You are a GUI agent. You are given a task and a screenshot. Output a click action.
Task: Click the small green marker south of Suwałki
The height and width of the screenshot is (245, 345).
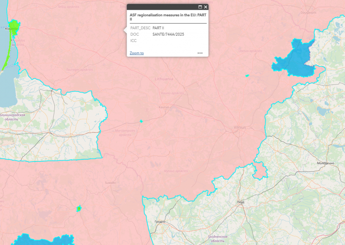coord(78,208)
